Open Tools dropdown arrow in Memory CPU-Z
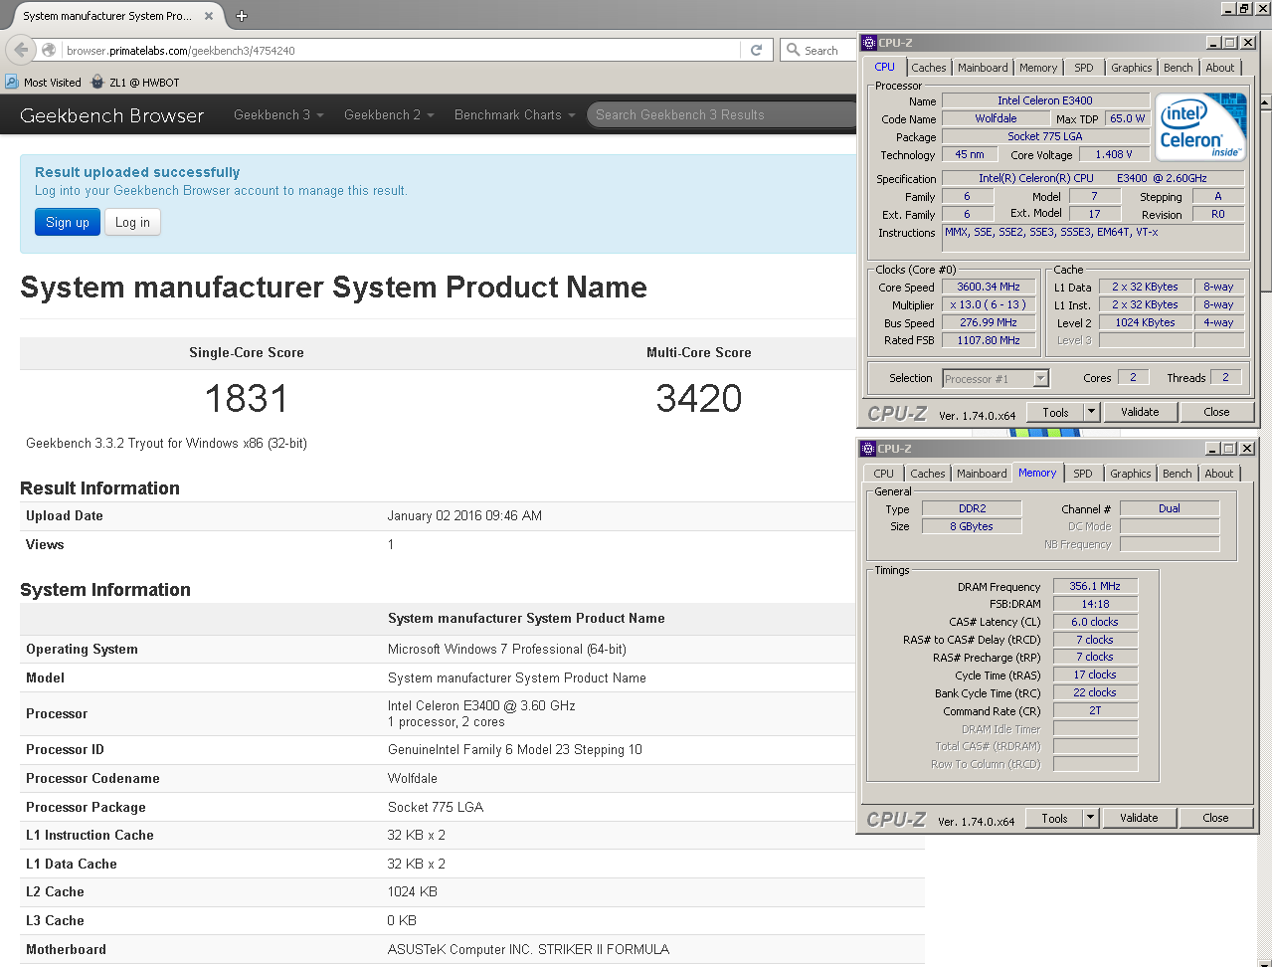 pos(1090,818)
